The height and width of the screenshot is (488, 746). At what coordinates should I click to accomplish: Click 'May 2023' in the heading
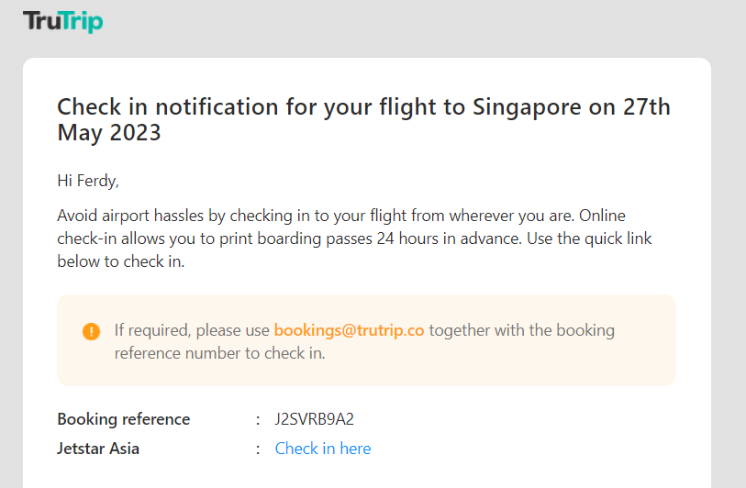pos(109,132)
